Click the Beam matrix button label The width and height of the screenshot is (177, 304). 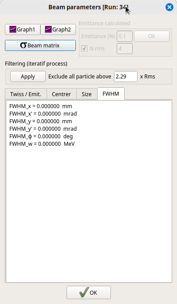tap(43, 46)
